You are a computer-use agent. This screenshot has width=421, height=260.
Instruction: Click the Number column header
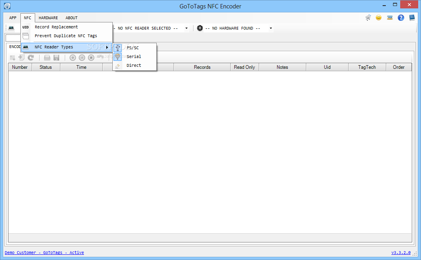[20, 67]
